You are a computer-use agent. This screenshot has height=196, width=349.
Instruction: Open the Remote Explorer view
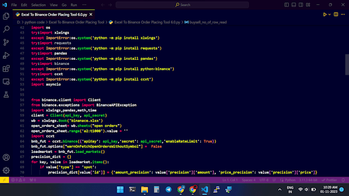[6, 82]
